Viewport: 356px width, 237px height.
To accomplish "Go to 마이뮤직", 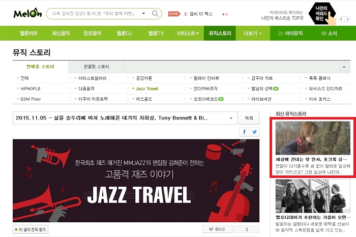I will click(290, 33).
